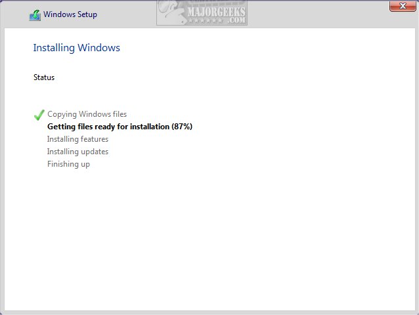Click 'Getting files ready for installation (87%)'
This screenshot has width=419, height=315.
[x=120, y=127]
